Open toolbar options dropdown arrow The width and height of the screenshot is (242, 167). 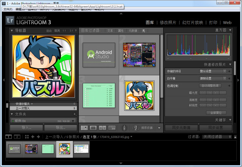159,128
